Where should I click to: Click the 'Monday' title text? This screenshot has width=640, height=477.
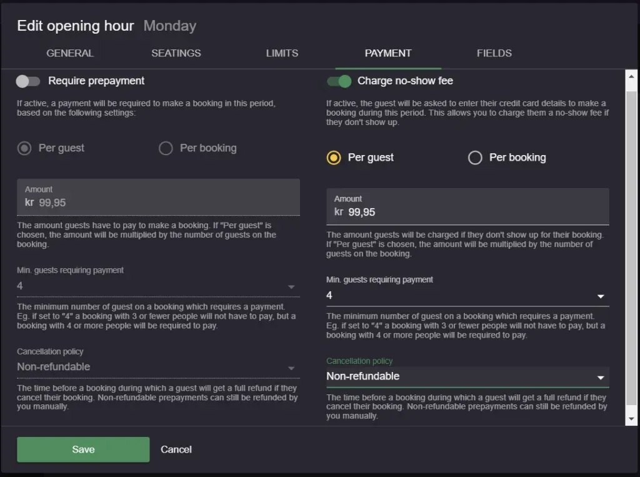click(x=170, y=26)
